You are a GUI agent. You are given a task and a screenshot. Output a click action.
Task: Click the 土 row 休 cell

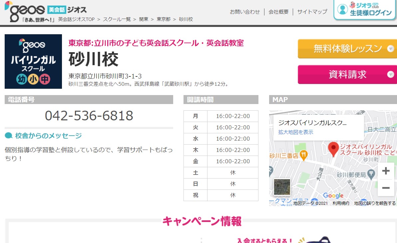(x=233, y=173)
